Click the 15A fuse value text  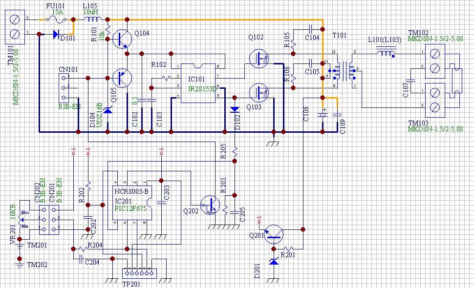tap(58, 12)
